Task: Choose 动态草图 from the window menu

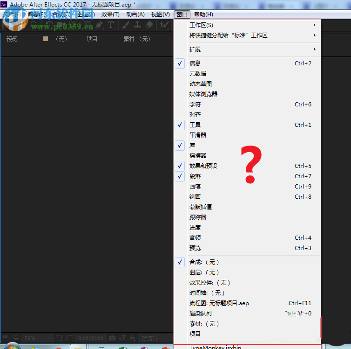Action: 248,84
